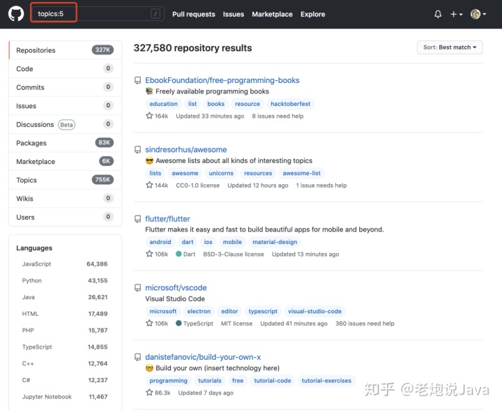Click the unicorns topic tag

[x=221, y=173]
